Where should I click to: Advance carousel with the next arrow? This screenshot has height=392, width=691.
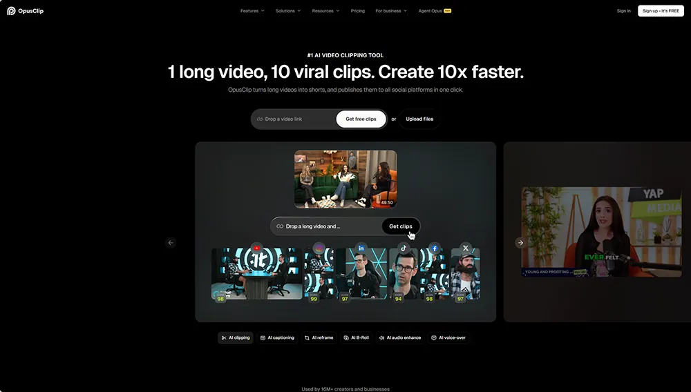coord(520,243)
